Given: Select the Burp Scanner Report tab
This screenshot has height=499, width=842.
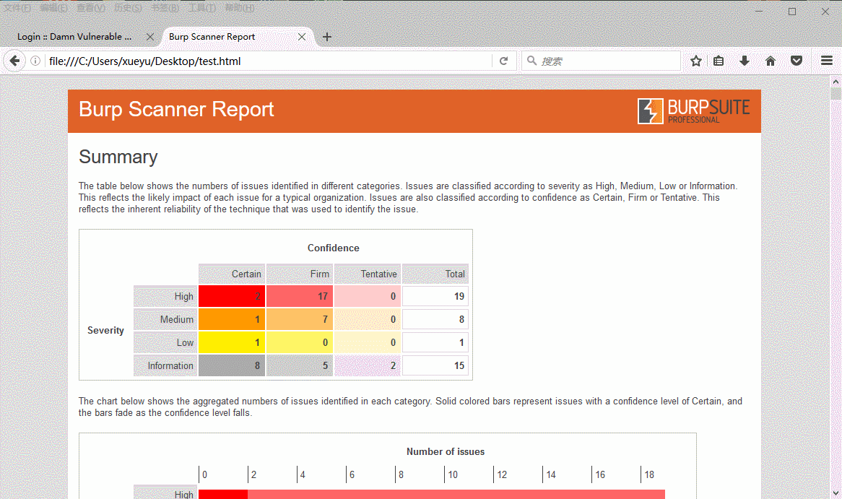Looking at the screenshot, I should coord(212,37).
